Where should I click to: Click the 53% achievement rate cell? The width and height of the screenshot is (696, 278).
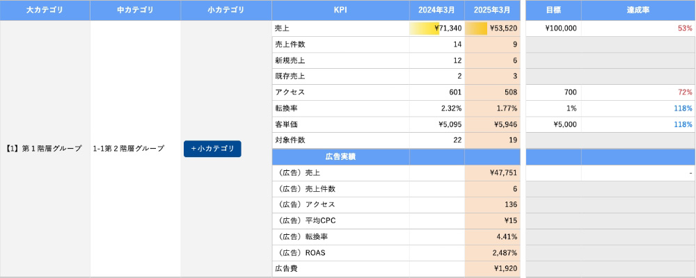[x=638, y=28]
